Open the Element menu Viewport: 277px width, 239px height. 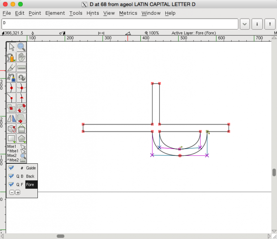pyautogui.click(x=55, y=13)
